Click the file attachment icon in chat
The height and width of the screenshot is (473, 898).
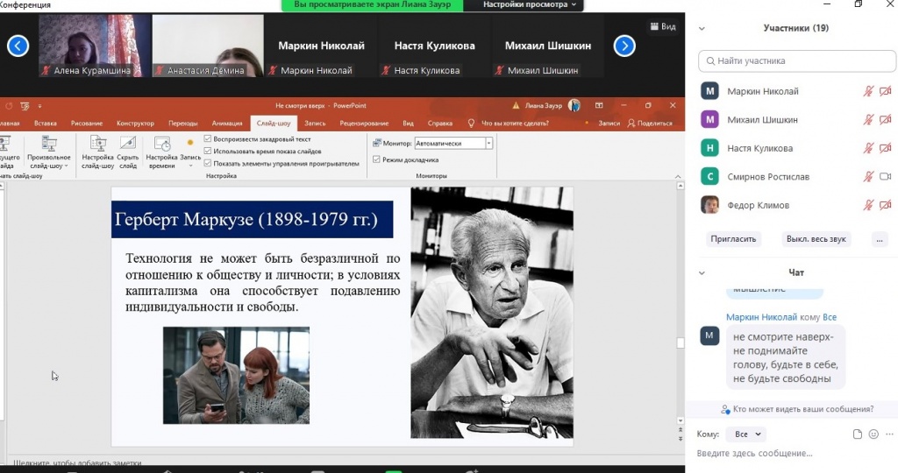click(x=858, y=434)
